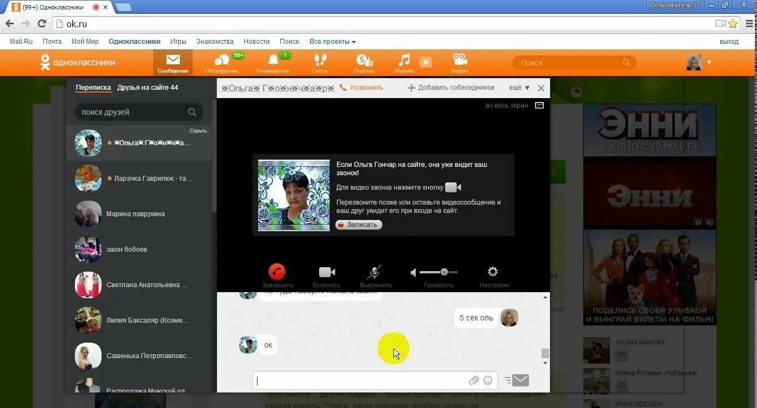Open a new browser tab
The image size is (757, 408).
(123, 7)
